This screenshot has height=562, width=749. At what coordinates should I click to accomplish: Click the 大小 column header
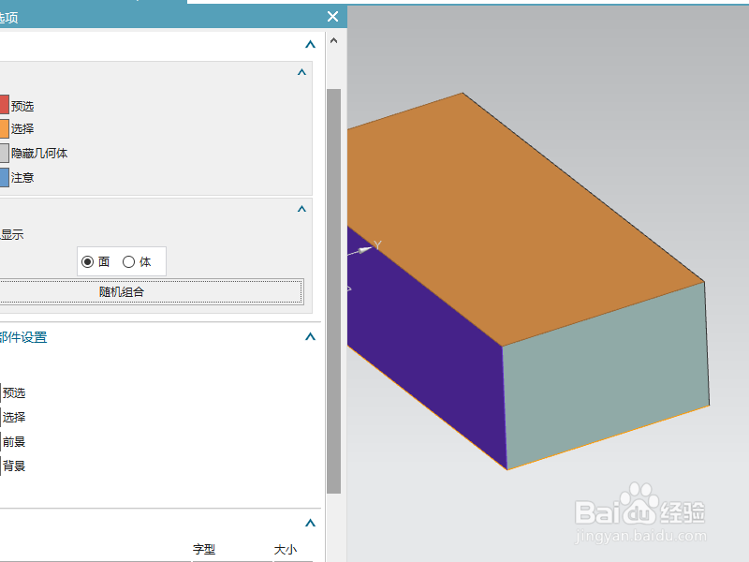pyautogui.click(x=286, y=550)
